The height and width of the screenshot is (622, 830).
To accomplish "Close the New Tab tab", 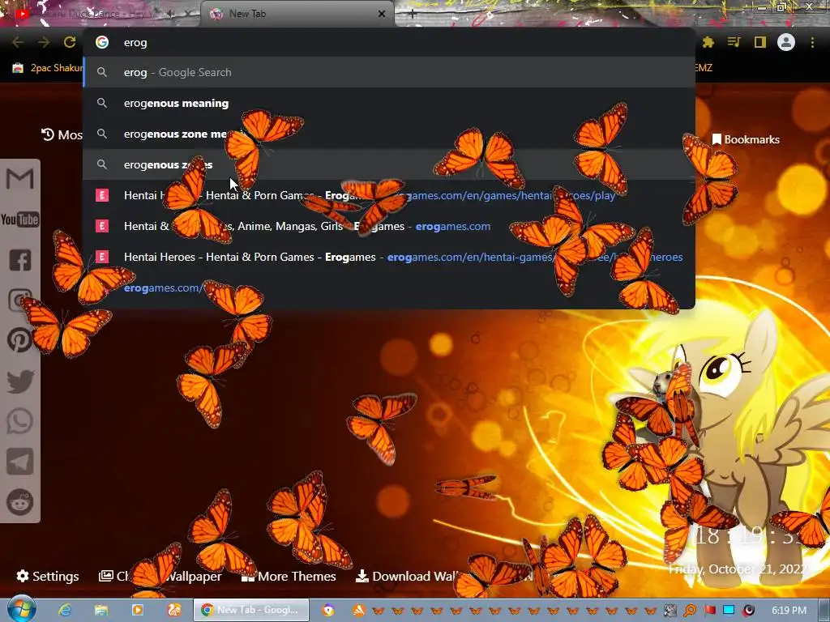I will [x=382, y=14].
